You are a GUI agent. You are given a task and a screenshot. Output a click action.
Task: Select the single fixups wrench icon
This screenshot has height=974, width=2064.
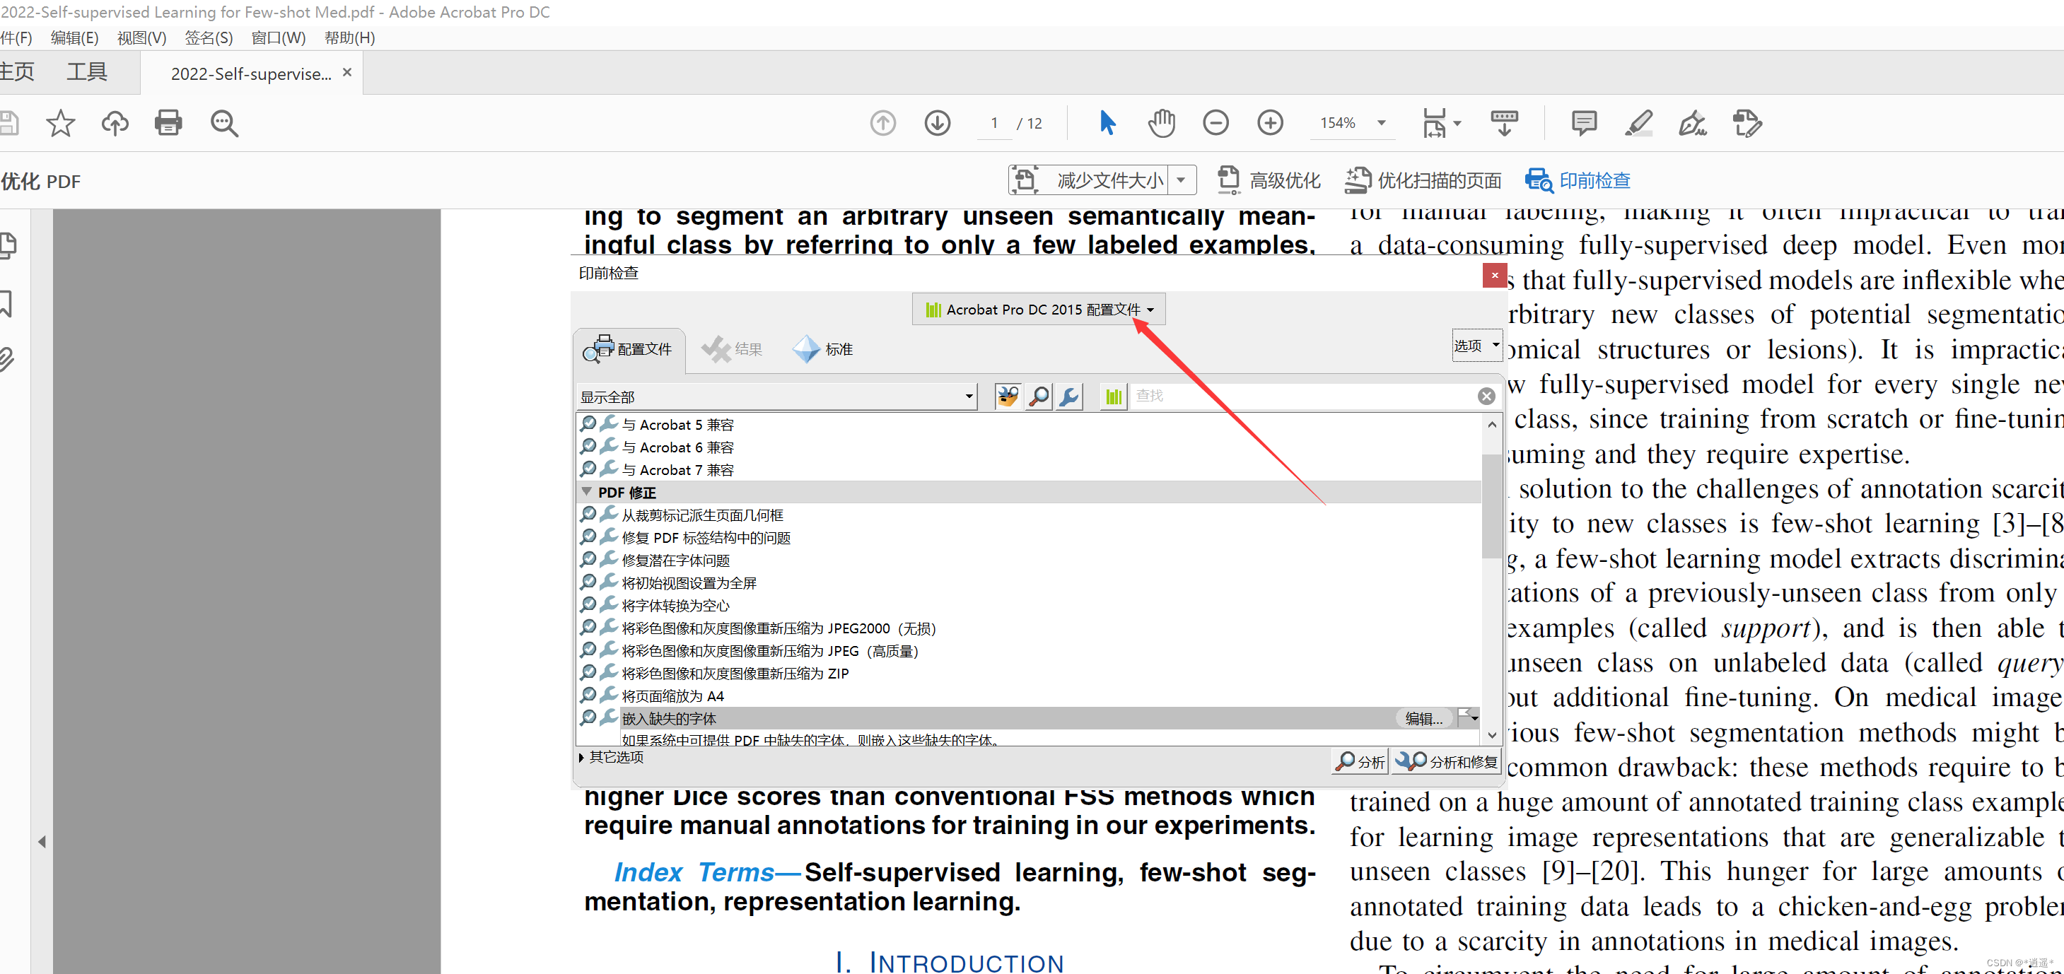(1070, 397)
